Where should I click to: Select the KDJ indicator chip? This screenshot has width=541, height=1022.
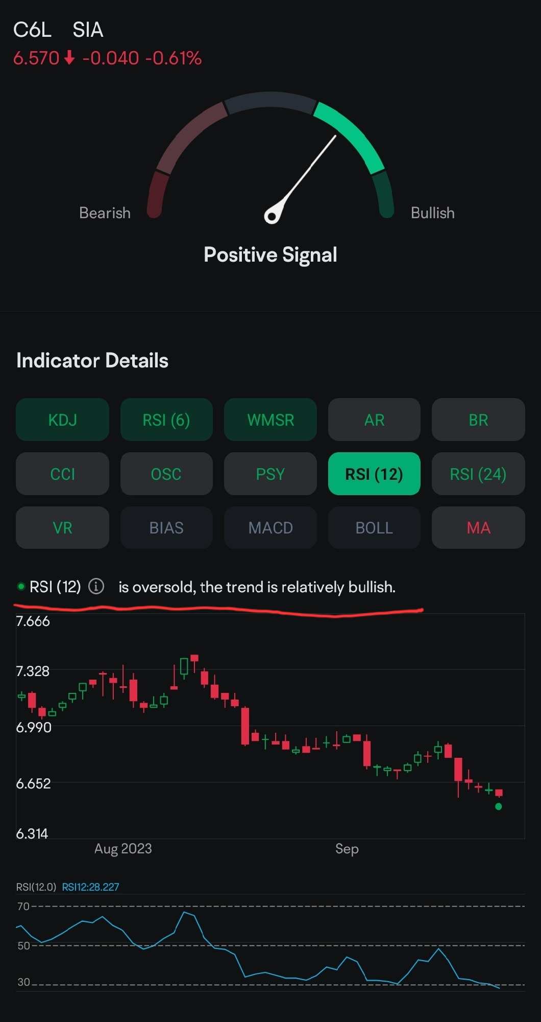click(x=62, y=420)
